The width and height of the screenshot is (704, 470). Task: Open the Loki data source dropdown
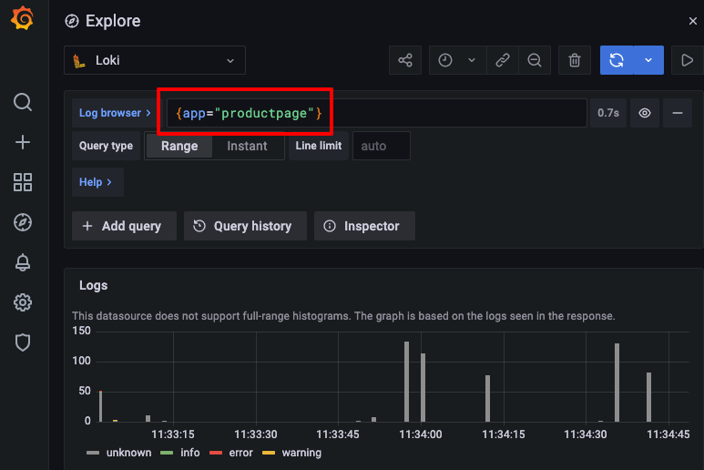click(155, 61)
